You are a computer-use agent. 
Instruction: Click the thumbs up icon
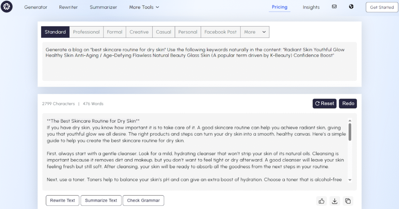pos(321,201)
